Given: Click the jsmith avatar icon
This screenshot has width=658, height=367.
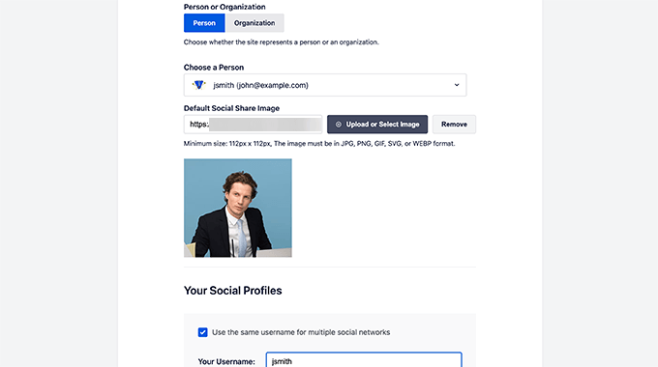Looking at the screenshot, I should 199,85.
